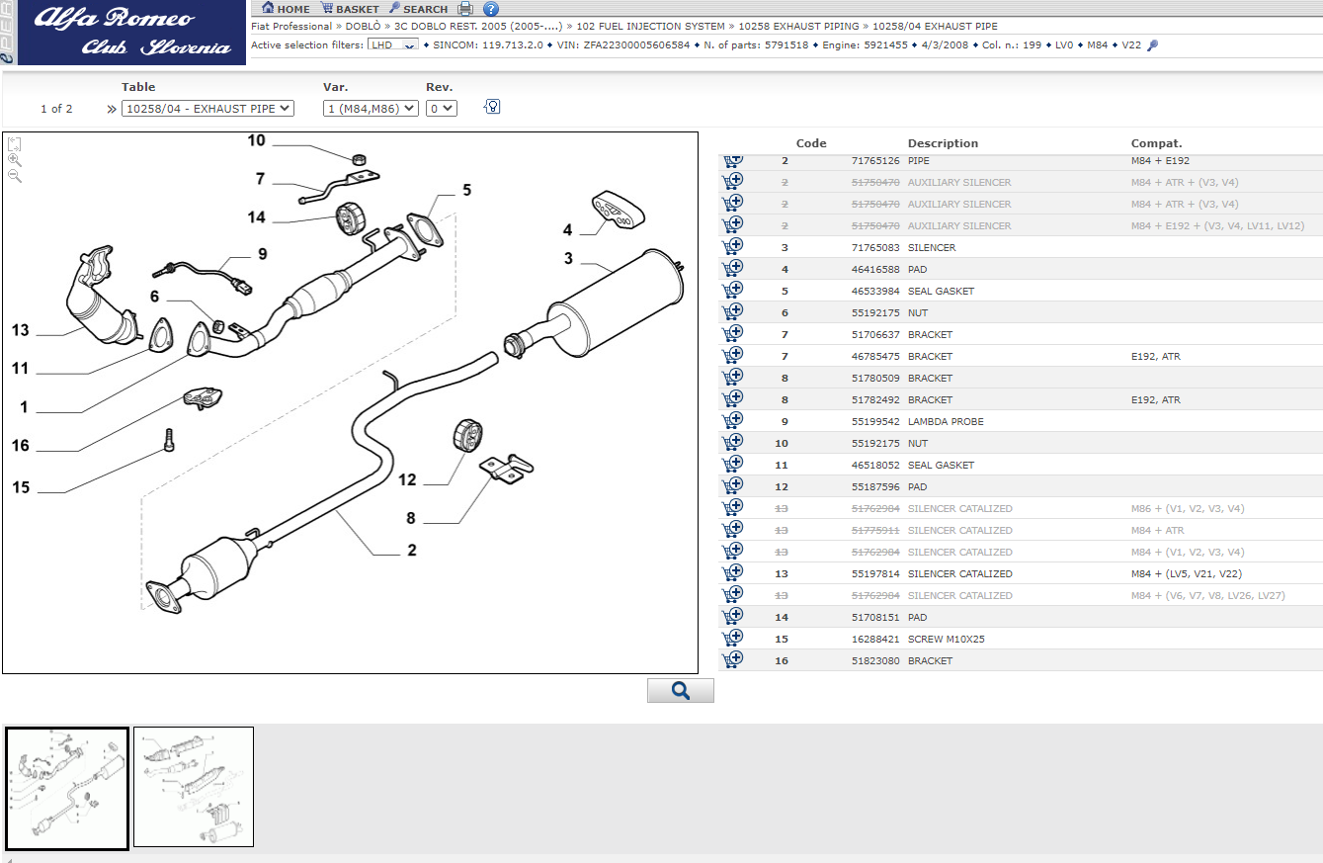1323x863 pixels.
Task: Add BRACKET 51780509 to basket
Action: (733, 378)
